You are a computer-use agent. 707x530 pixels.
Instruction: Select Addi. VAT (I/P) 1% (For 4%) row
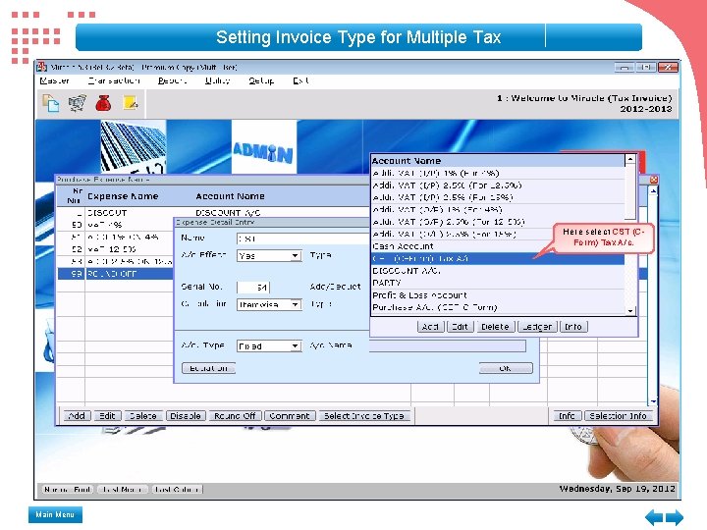[497, 173]
